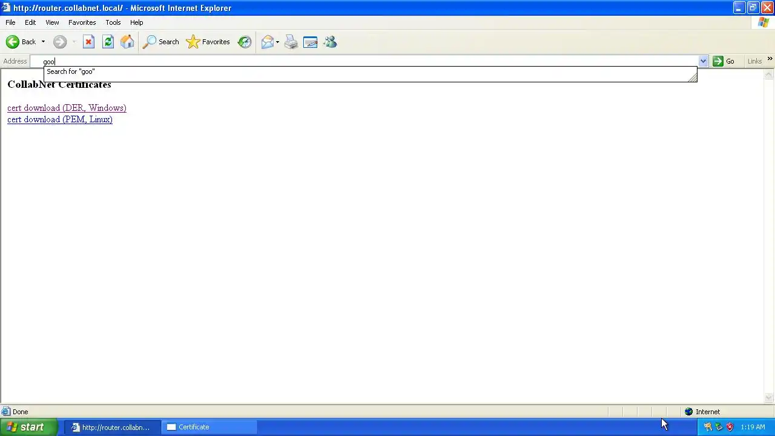Viewport: 775px width, 436px height.
Task: Open the File menu
Action: pyautogui.click(x=10, y=22)
